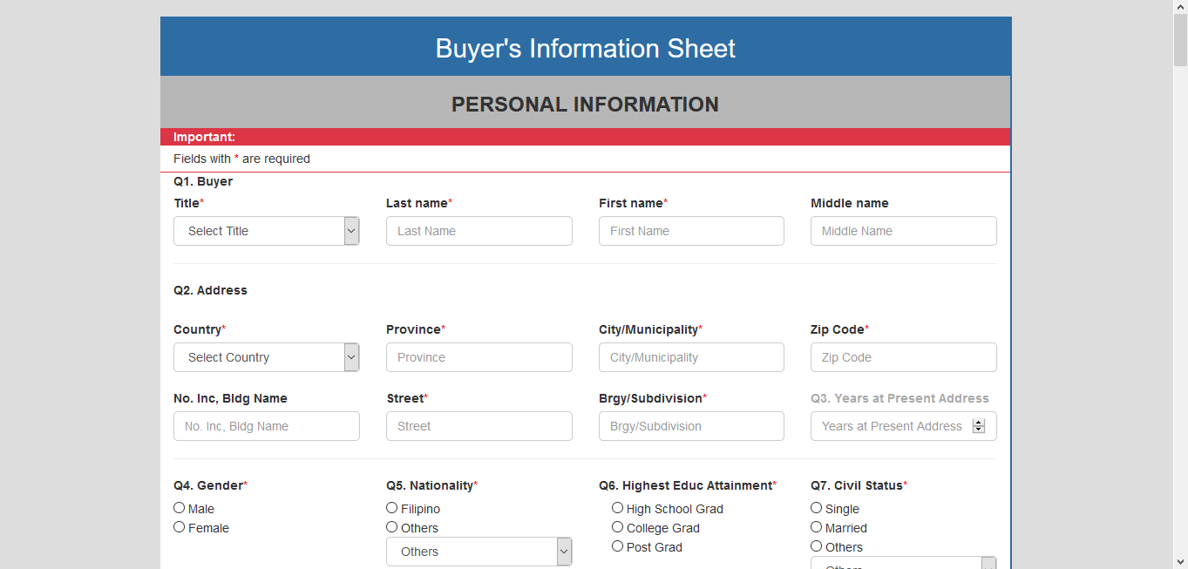
Task: Click the Brgy/Subdivision input field
Action: click(x=690, y=426)
